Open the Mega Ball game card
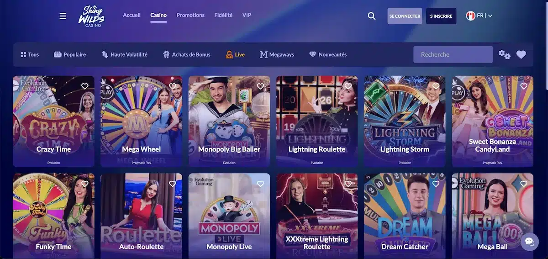Viewport: 548px width, 259px height. tap(492, 216)
